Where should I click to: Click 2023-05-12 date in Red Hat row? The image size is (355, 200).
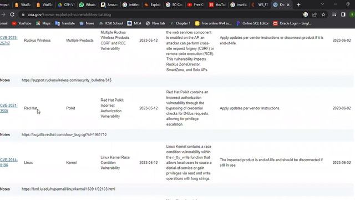[x=149, y=108]
